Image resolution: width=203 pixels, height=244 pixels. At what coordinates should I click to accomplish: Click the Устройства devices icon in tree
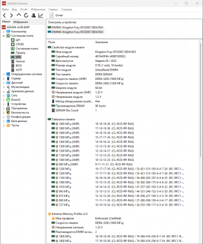(x=8, y=104)
